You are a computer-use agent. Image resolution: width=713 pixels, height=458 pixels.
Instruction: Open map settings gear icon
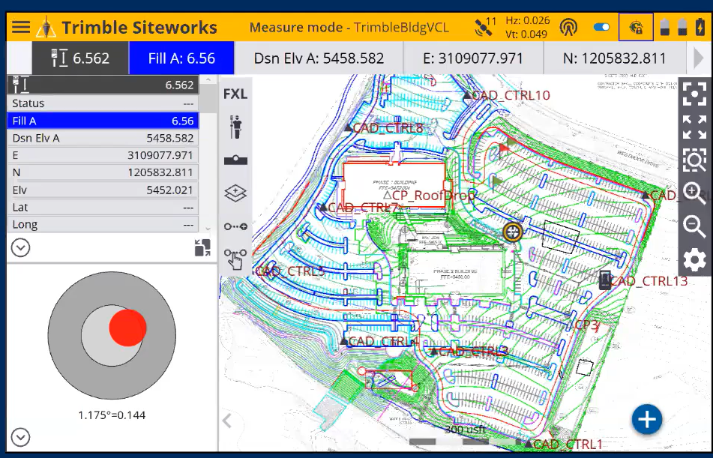pos(694,261)
